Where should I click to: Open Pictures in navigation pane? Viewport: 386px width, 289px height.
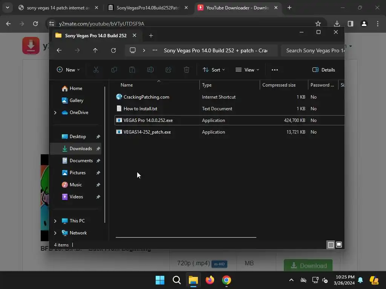pyautogui.click(x=75, y=173)
